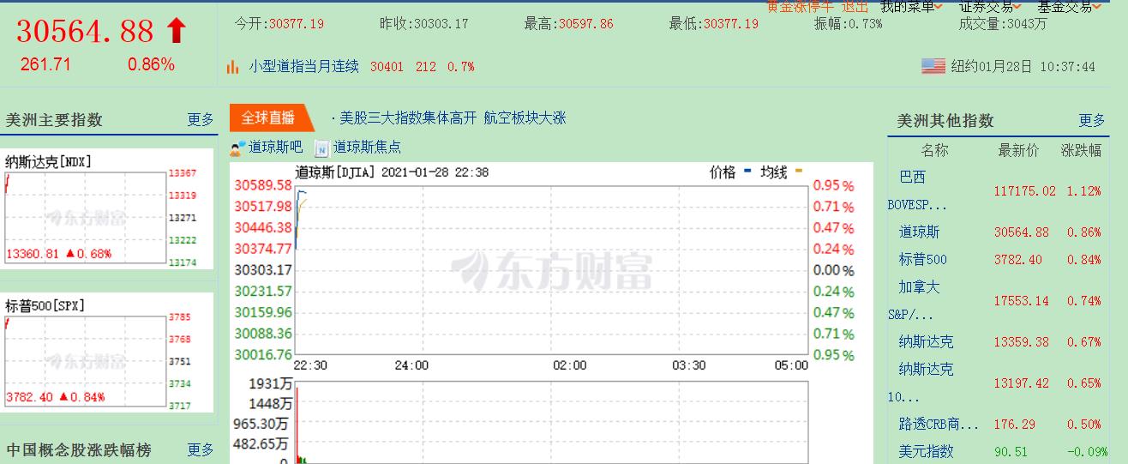1128x464 pixels.
Task: Click the 今开:30377.19 value
Action: click(x=279, y=24)
